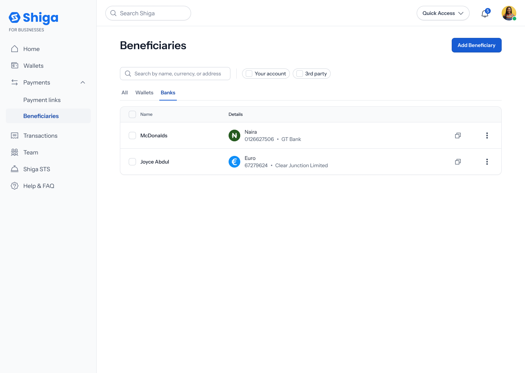Click the GT Bank text
Viewport: 525px width, 373px height.
(291, 139)
